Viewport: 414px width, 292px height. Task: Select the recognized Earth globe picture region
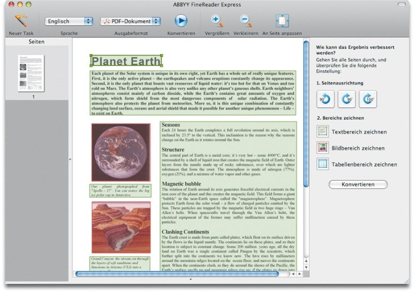[121, 152]
